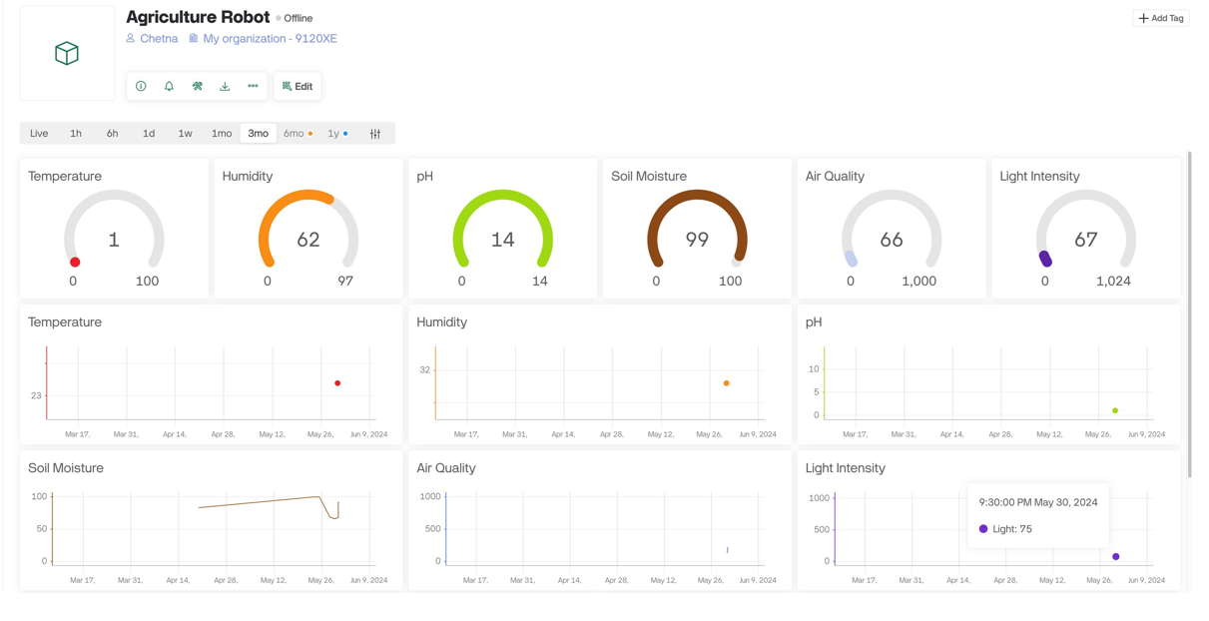Click the download data icon
The image size is (1209, 621).
coord(225,86)
